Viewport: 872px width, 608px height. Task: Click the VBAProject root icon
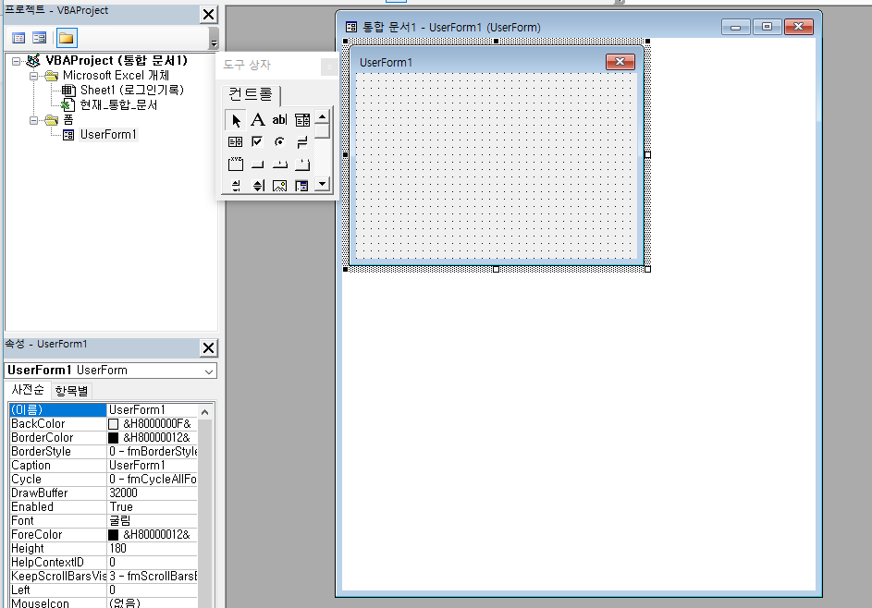click(x=33, y=61)
